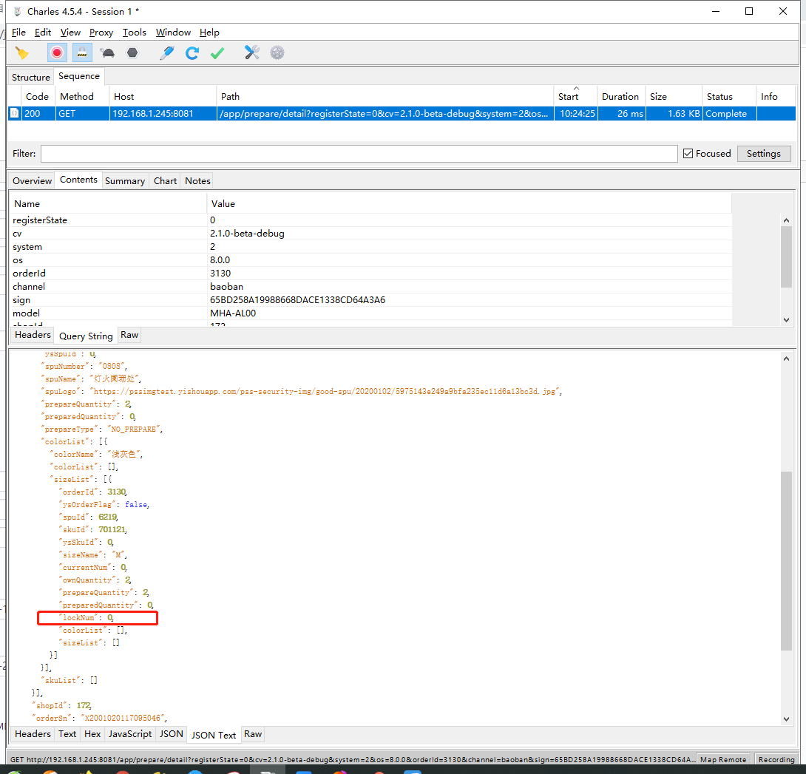Switch response view to Text tab

(67, 734)
